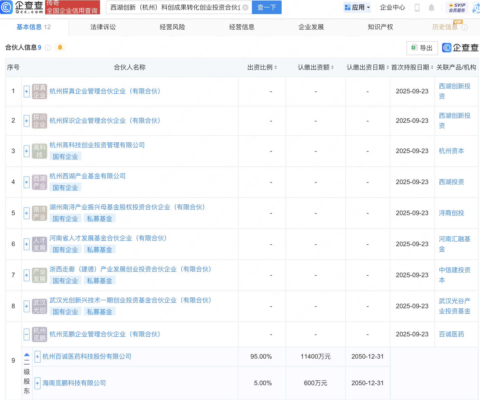Open 企业中心 link
480x400 pixels.
click(392, 7)
